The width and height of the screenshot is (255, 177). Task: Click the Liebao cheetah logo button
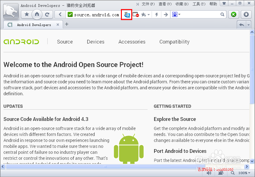(11, 11)
